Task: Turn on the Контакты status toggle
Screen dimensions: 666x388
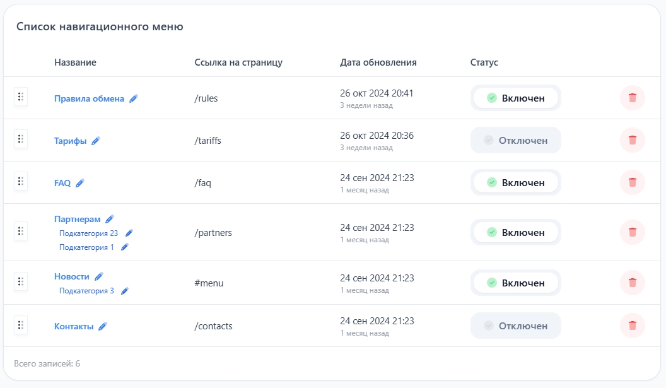Action: (x=515, y=326)
